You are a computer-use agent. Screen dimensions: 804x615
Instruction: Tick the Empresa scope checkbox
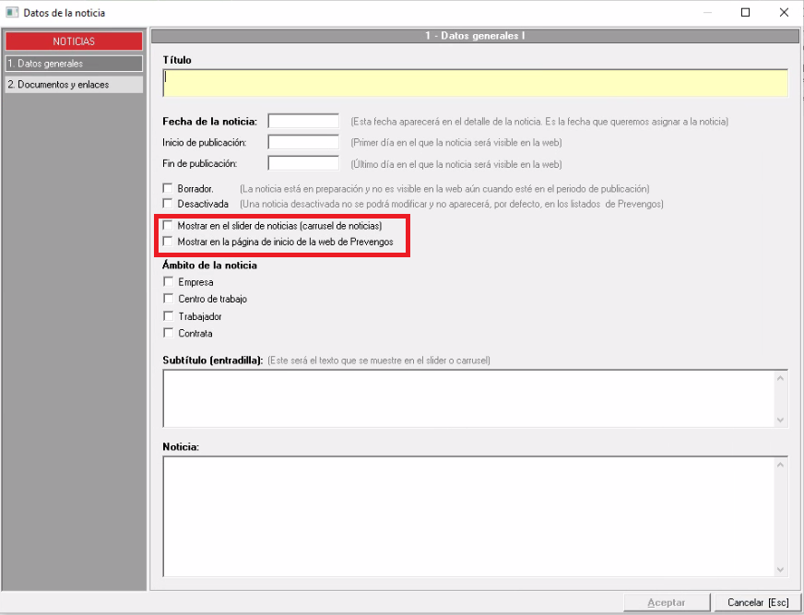pos(168,282)
